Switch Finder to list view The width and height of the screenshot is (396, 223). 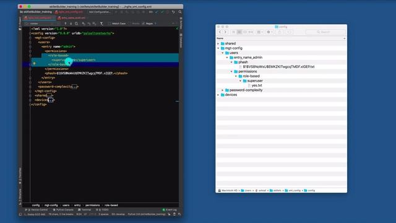click(x=239, y=32)
